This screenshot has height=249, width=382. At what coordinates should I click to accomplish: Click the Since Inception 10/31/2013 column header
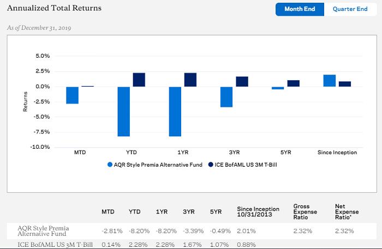pos(258,212)
